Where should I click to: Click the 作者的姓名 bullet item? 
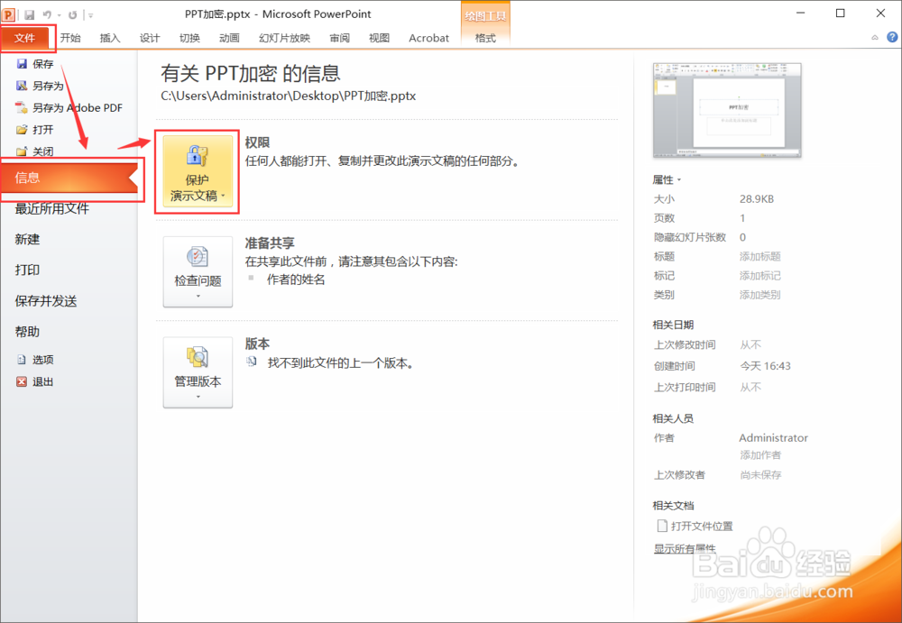(x=296, y=280)
